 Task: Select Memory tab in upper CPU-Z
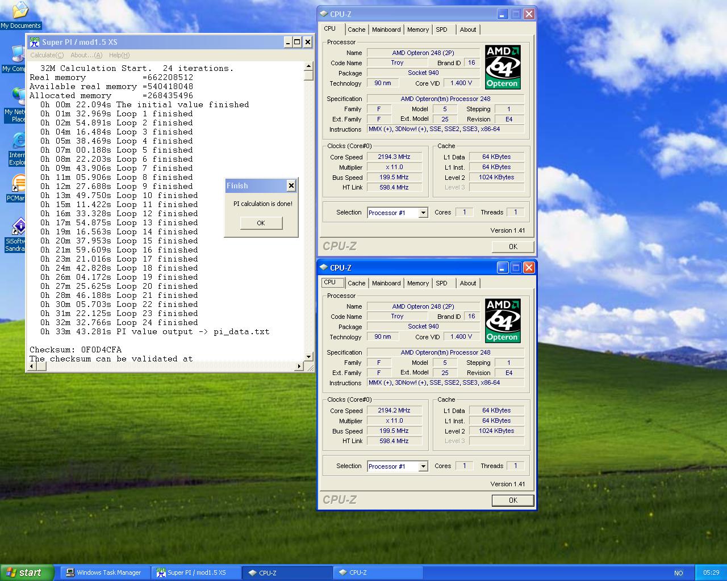(x=418, y=30)
